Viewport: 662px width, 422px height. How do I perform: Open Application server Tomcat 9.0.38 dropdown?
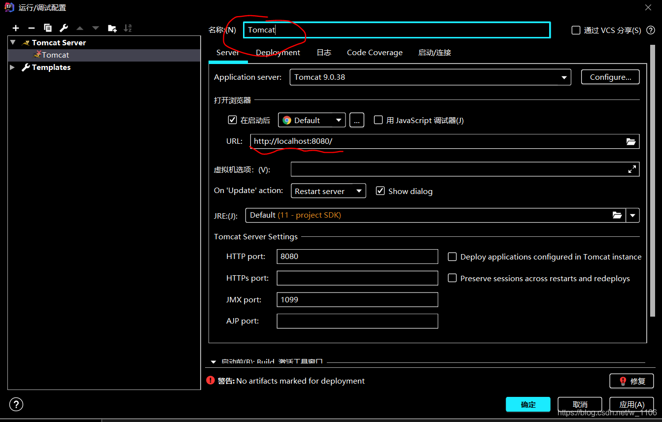tap(430, 77)
